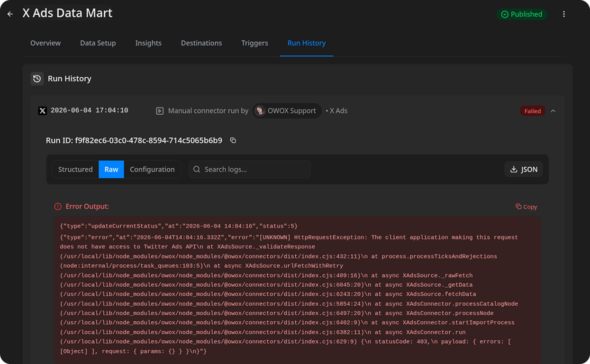Open the Data Setup tab
Image resolution: width=590 pixels, height=364 pixels.
point(98,43)
